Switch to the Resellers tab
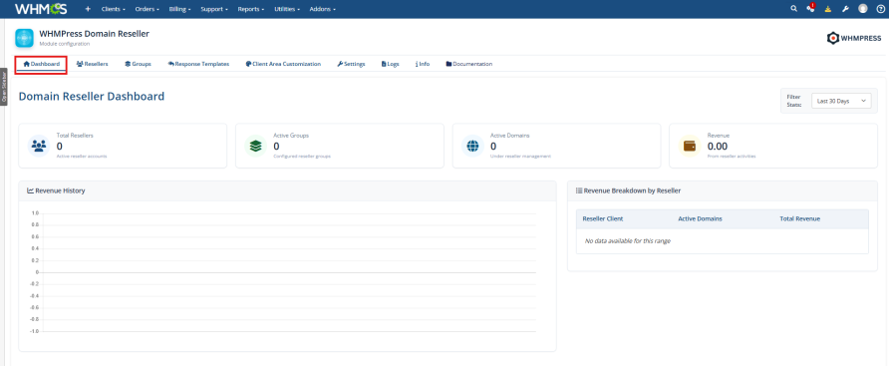The image size is (889, 366). click(x=93, y=64)
